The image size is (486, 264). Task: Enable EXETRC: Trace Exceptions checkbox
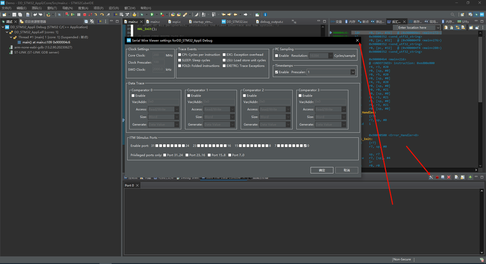click(x=224, y=66)
